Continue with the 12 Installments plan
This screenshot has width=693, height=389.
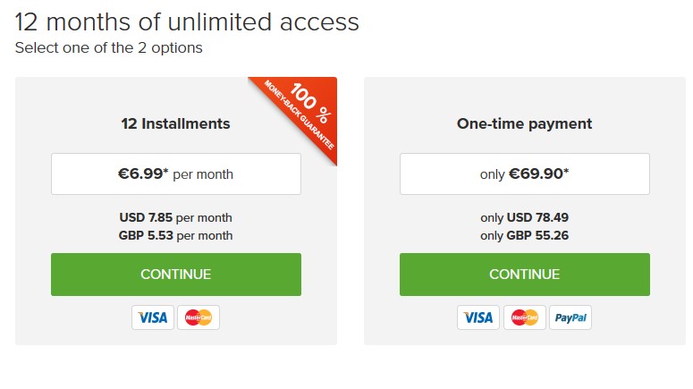tap(176, 275)
